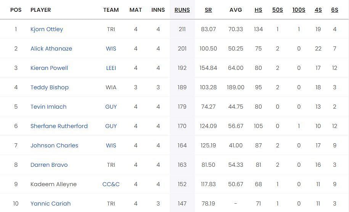349x212 pixels.
Task: Click Kieran Powell's name
Action: (49, 68)
